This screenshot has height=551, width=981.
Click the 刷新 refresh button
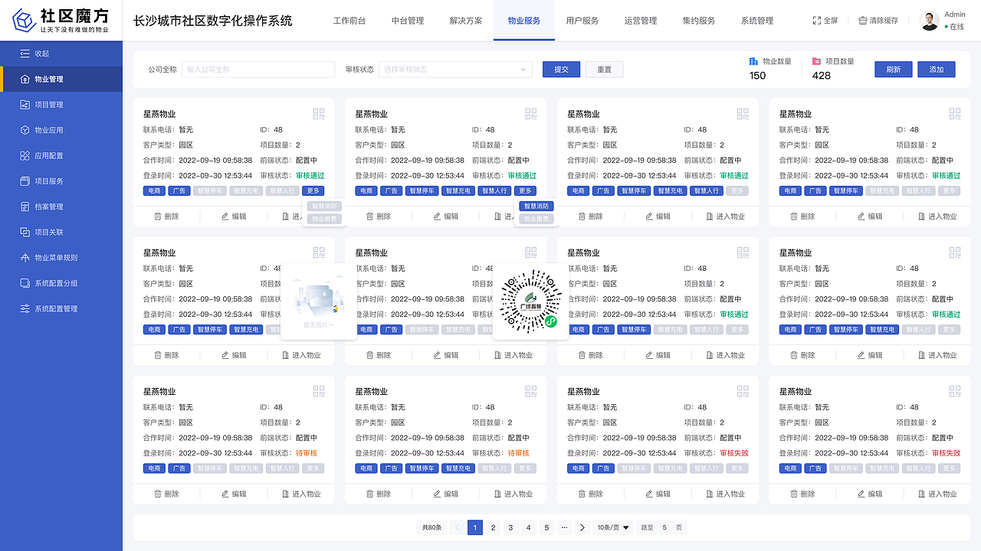coord(893,69)
